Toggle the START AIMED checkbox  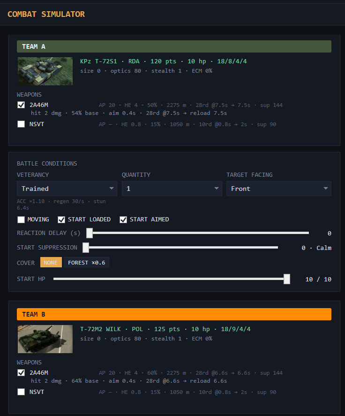123,219
